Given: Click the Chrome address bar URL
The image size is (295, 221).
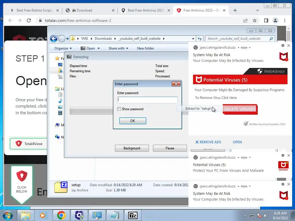Looking at the screenshot, I should click(x=78, y=20).
